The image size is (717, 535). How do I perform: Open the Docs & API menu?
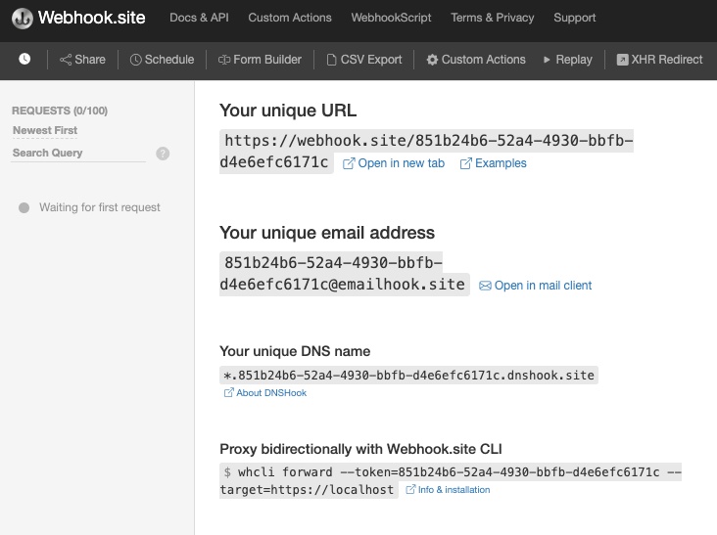[x=200, y=18]
